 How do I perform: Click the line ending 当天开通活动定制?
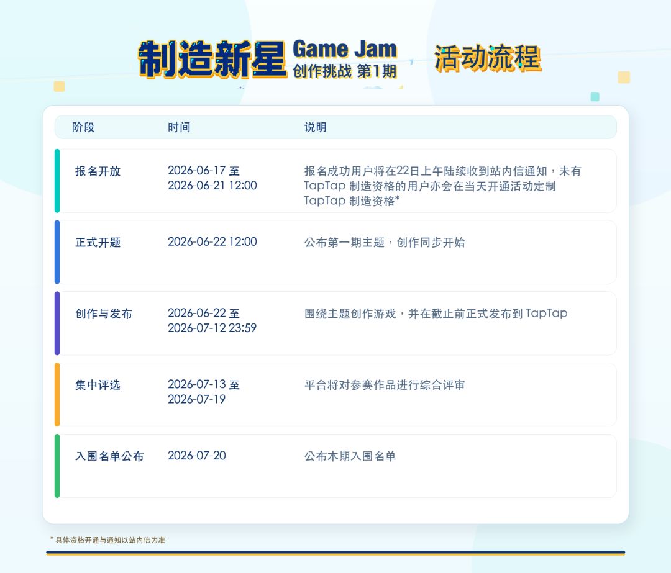[430, 186]
